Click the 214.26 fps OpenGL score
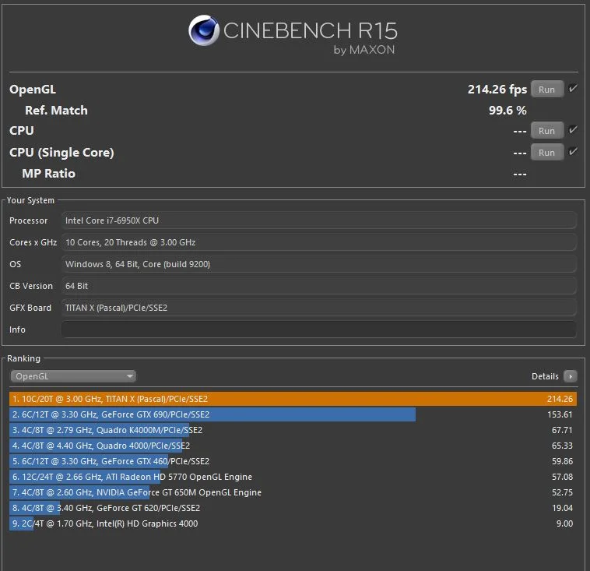Viewport: 590px width, 571px height. pos(497,90)
